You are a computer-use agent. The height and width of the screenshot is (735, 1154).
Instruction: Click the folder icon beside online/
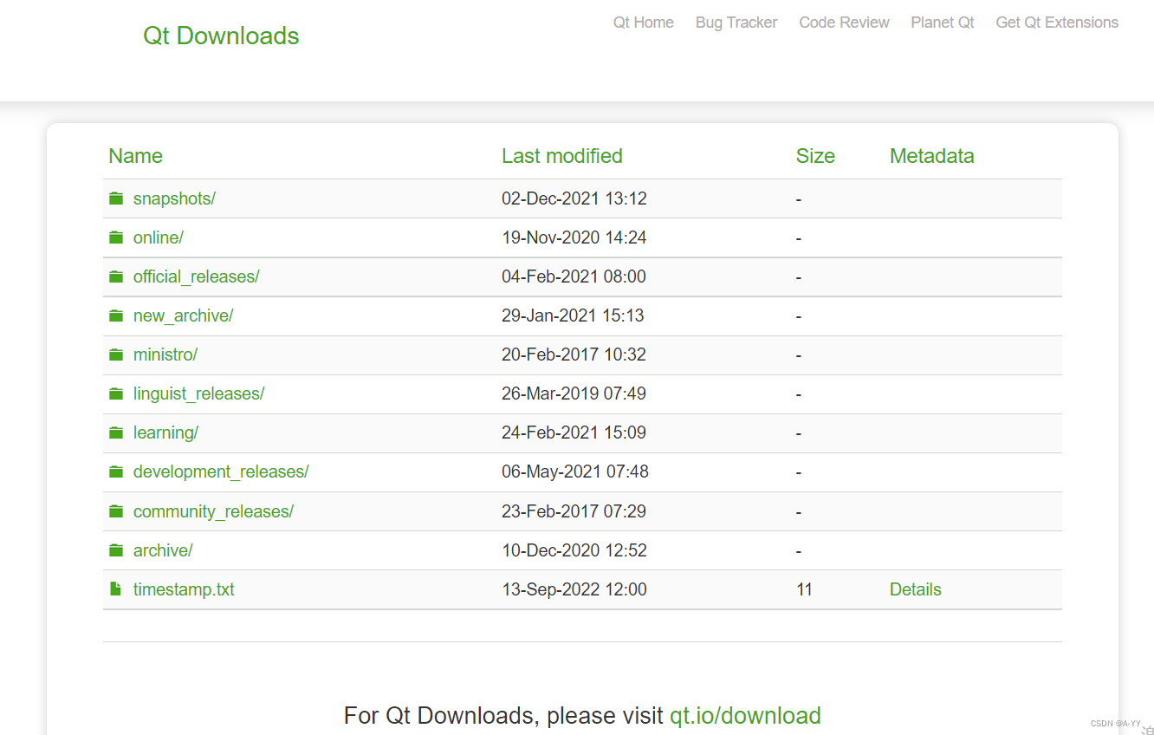click(x=116, y=237)
